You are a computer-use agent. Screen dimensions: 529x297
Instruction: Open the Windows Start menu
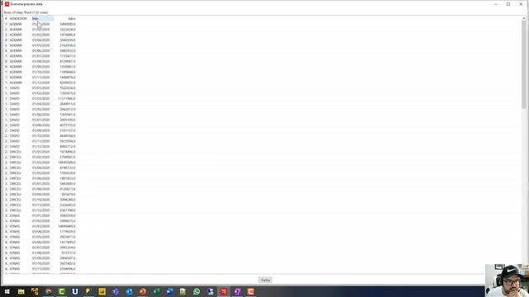point(7,291)
